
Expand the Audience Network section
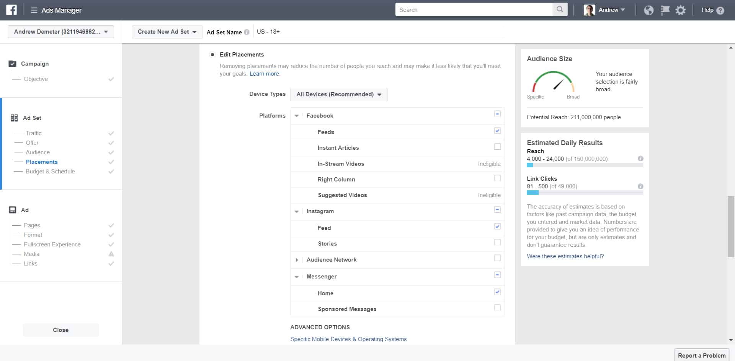(x=297, y=260)
